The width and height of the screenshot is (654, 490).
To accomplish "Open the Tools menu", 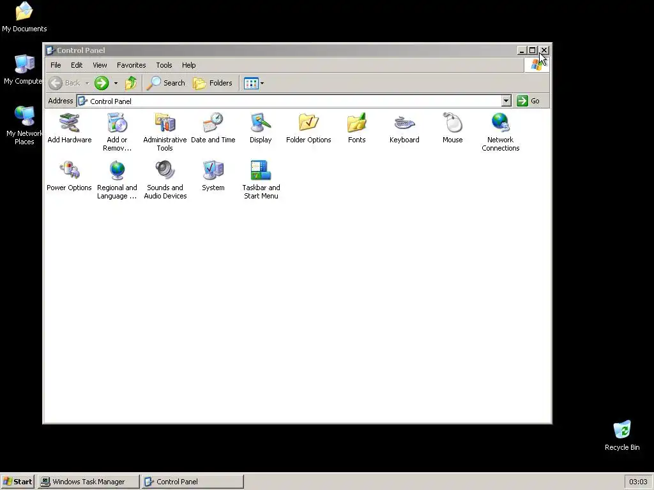I will click(x=164, y=65).
